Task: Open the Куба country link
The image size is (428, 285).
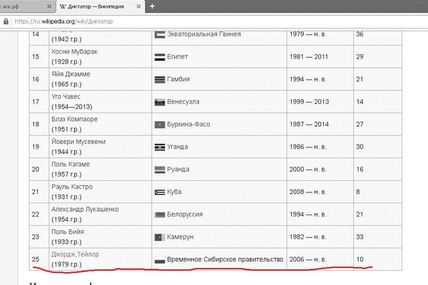Action: pos(174,192)
